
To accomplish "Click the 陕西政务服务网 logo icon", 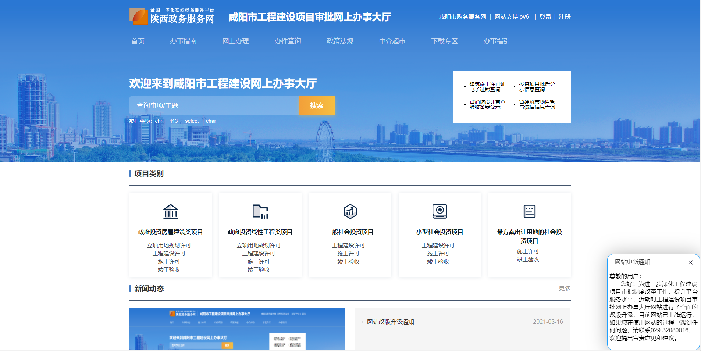I will [139, 16].
